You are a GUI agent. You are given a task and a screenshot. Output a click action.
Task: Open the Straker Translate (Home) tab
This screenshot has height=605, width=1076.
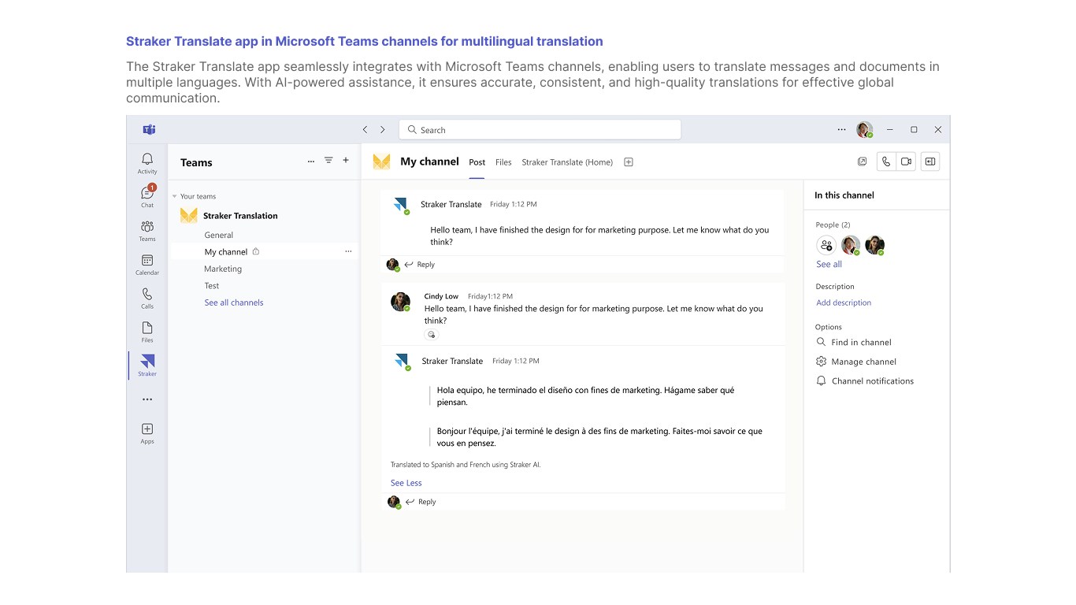pos(567,162)
